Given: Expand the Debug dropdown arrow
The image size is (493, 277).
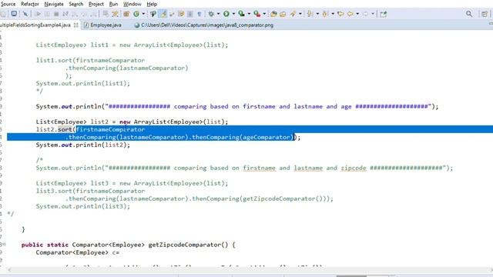Looking at the screenshot, I should click(218, 14).
